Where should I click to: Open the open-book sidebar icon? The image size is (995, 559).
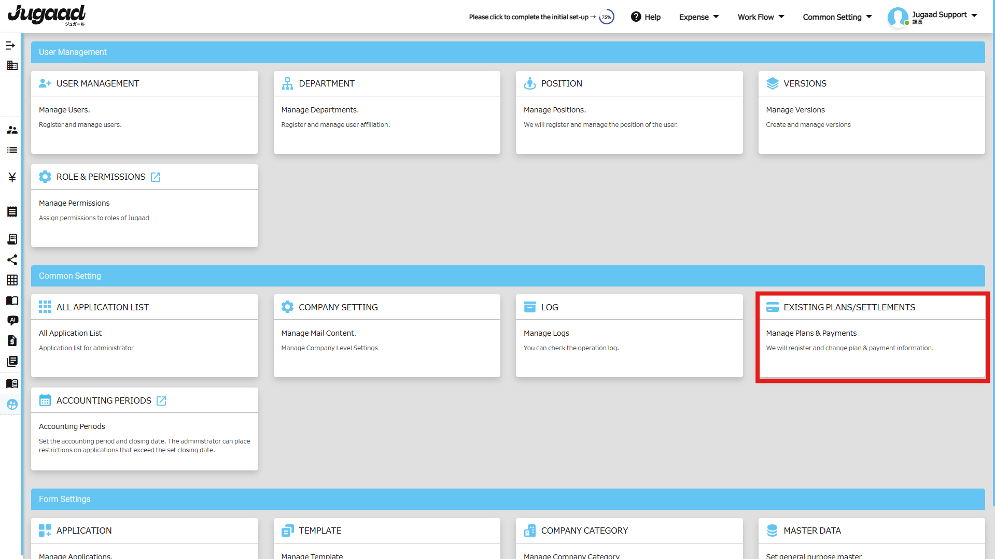(12, 301)
